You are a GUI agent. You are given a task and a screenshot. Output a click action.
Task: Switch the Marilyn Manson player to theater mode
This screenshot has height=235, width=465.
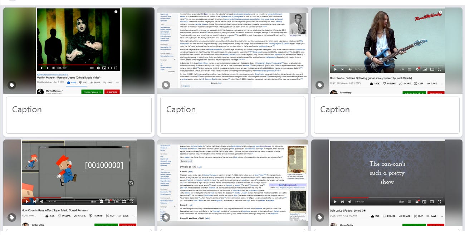point(110,68)
